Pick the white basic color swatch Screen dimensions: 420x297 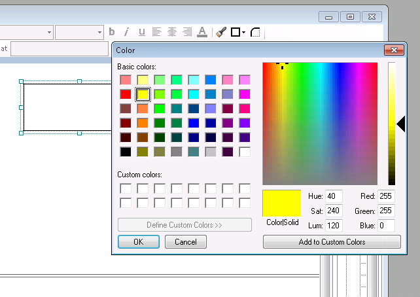tap(245, 152)
